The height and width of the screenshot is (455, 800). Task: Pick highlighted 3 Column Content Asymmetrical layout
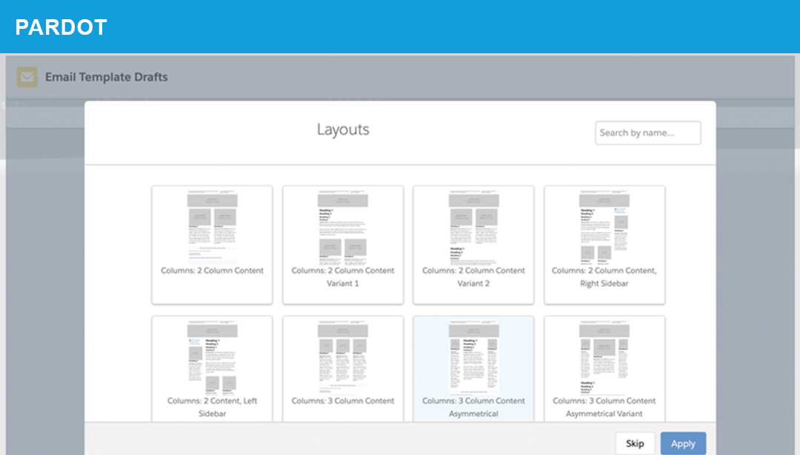[x=473, y=357]
